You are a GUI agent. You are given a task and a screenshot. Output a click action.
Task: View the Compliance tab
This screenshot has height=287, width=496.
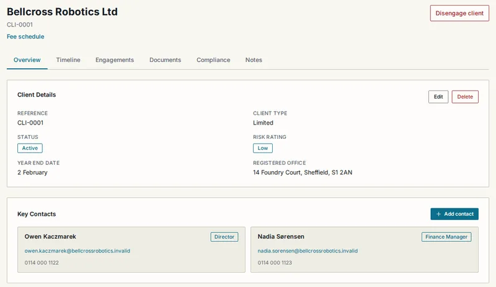click(x=213, y=60)
